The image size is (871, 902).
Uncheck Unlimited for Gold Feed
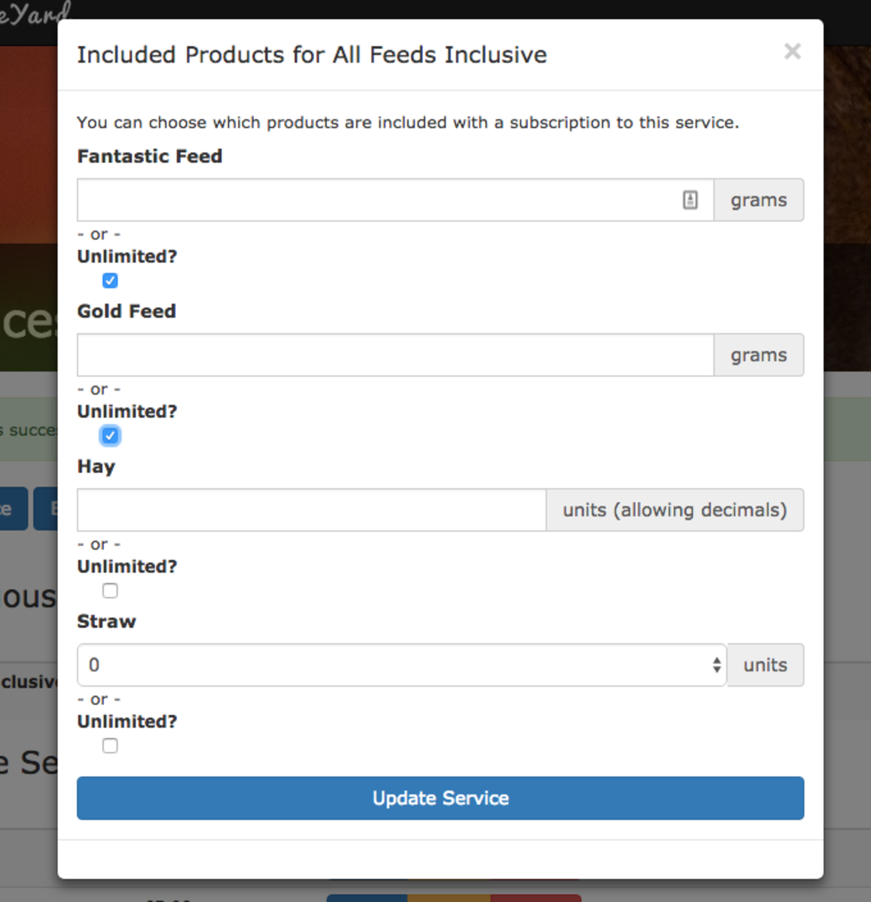(x=110, y=435)
